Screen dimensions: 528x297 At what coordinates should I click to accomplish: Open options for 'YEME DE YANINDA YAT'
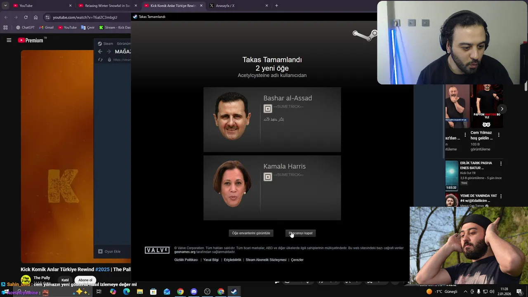[501, 196]
